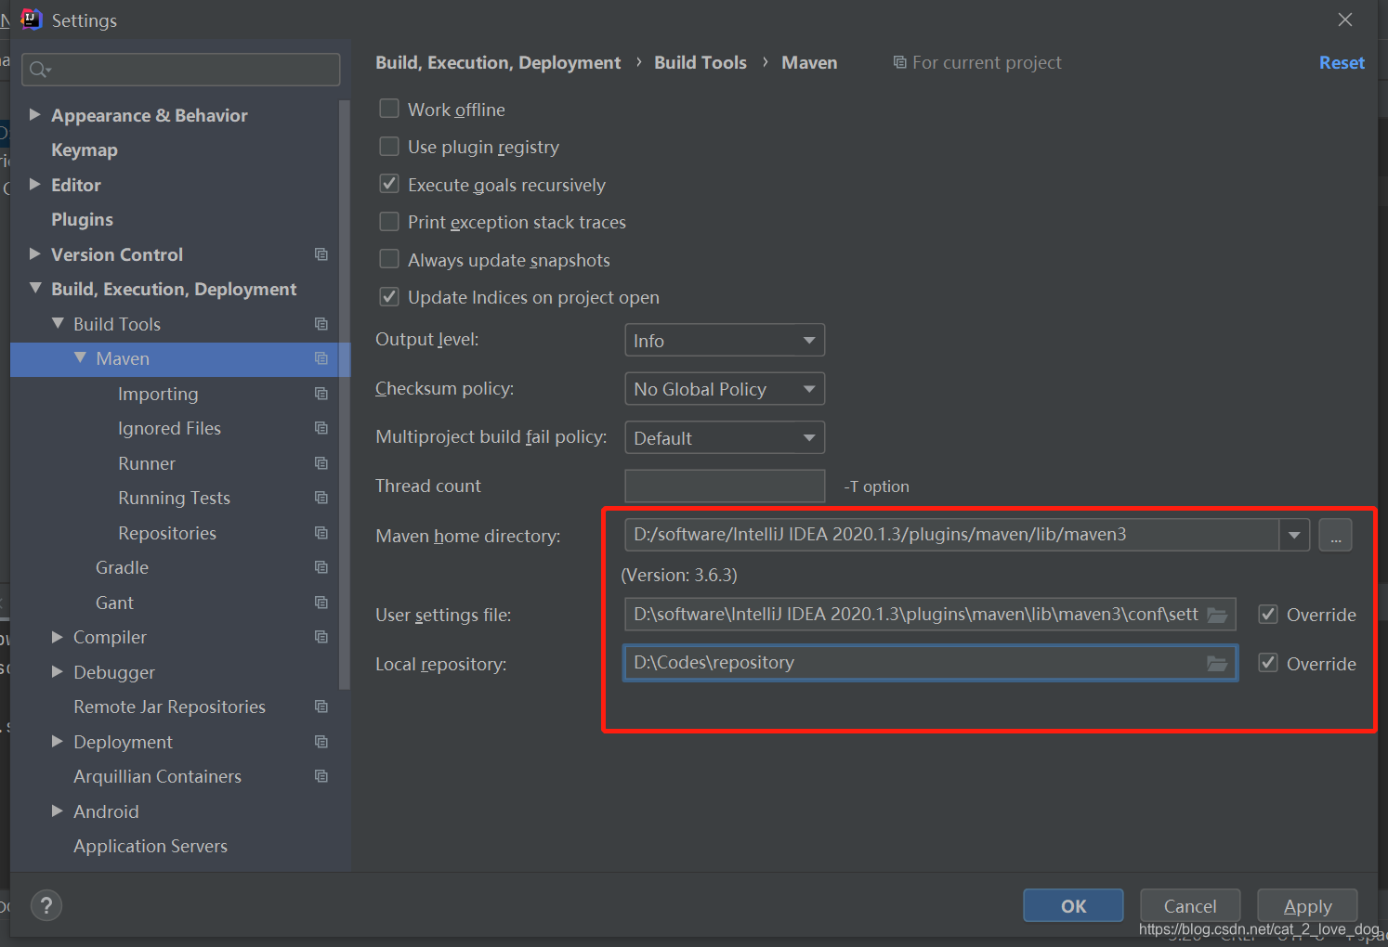This screenshot has width=1388, height=947.
Task: Uncheck Execute goals recursively
Action: tap(389, 184)
